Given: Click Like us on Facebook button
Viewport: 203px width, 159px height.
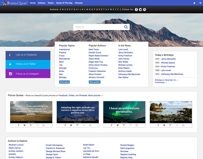Looking at the screenshot, I should (28, 55).
